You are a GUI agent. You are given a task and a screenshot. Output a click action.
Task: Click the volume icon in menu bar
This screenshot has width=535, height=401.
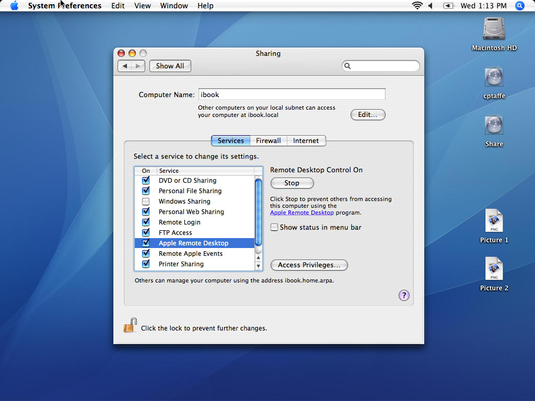[x=431, y=6]
